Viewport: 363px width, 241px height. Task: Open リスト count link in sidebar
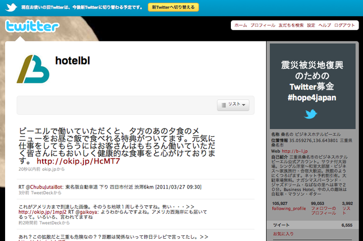347,210
